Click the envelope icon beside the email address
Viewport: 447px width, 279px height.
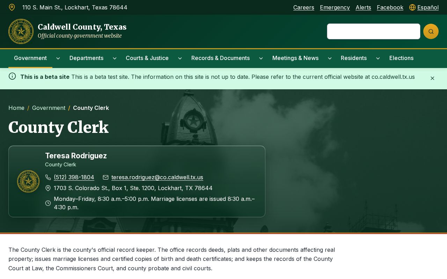105,178
